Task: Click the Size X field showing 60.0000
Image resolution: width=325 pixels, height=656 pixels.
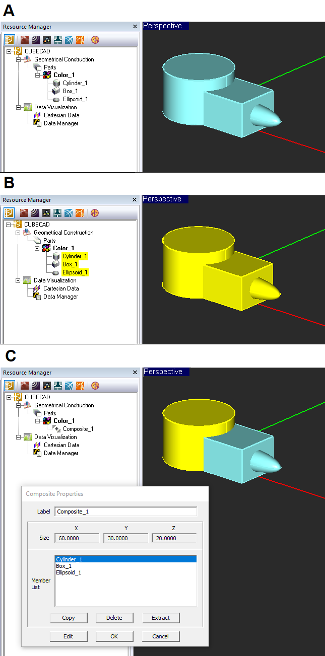Action: (x=77, y=538)
